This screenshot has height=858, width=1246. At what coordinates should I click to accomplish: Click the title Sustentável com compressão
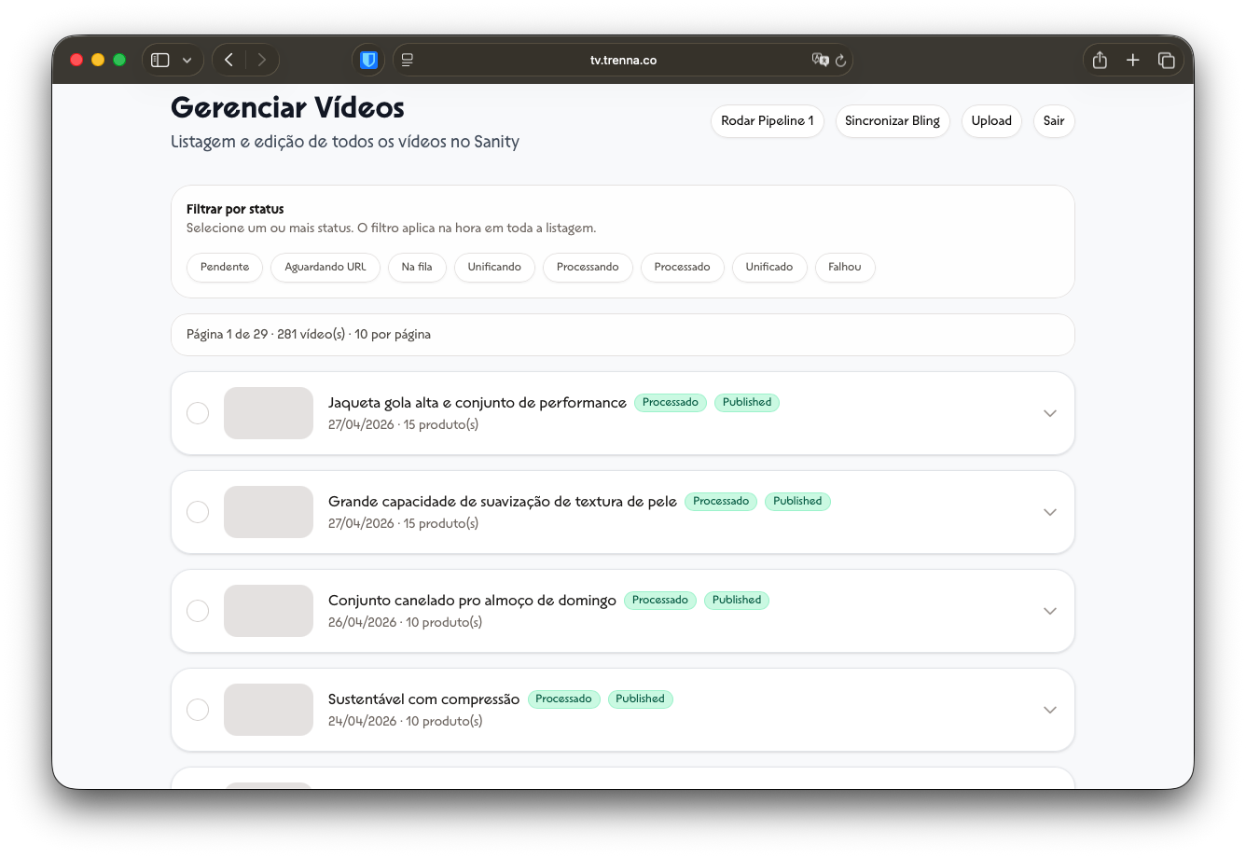423,699
